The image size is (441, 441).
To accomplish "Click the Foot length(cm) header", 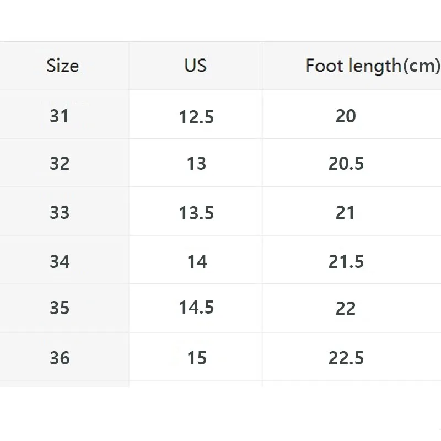I will point(373,66).
